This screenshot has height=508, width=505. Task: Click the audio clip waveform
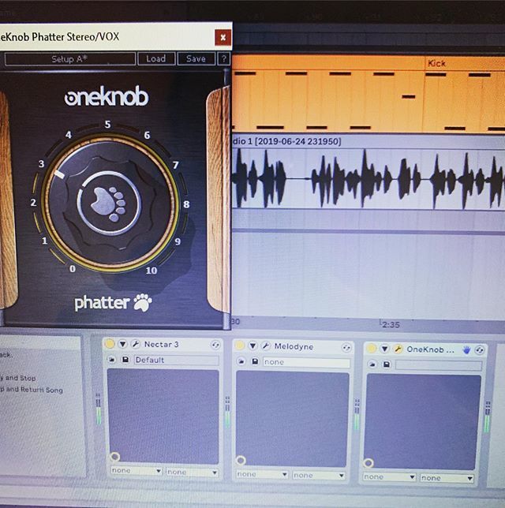point(368,179)
